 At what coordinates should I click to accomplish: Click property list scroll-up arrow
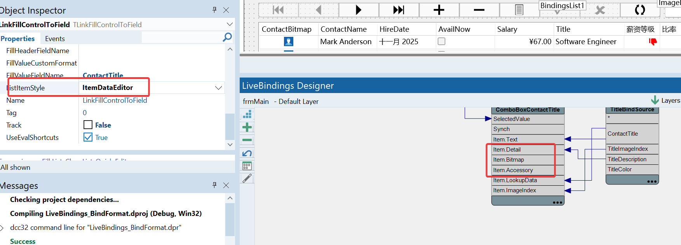pos(230,49)
